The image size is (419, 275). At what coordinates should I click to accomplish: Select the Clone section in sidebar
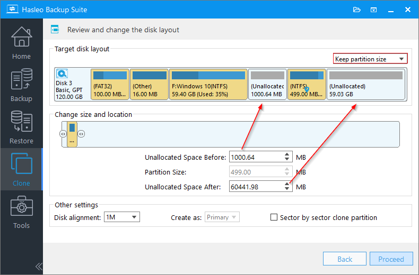(21, 169)
